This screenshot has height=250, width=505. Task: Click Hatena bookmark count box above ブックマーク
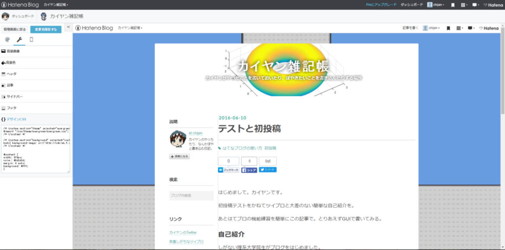(x=228, y=161)
